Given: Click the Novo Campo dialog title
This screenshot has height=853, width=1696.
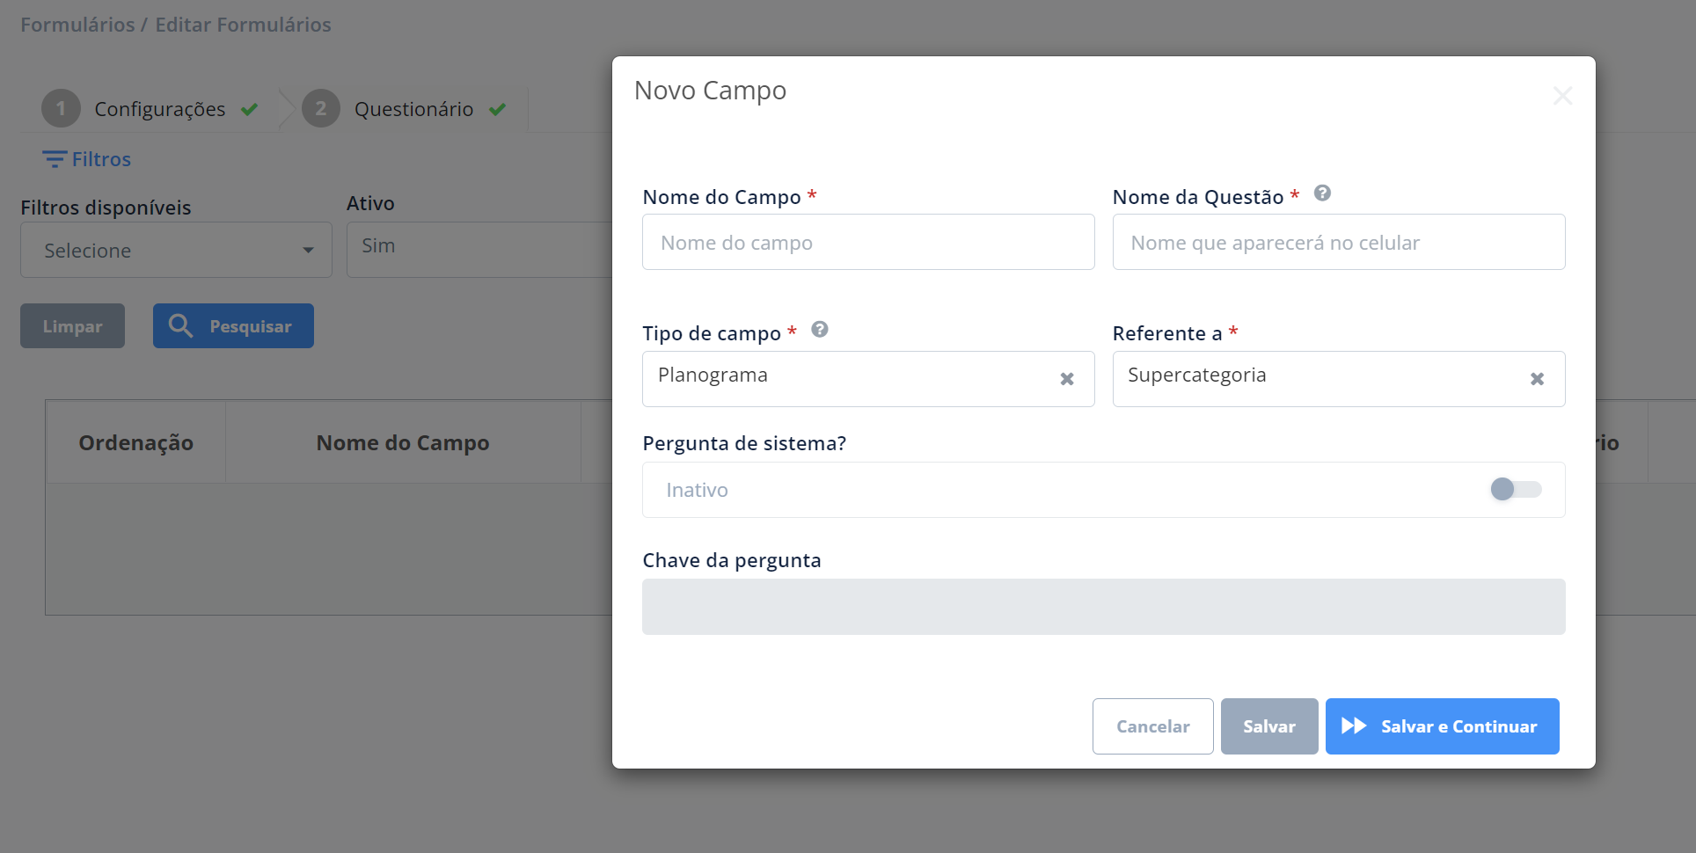Looking at the screenshot, I should pyautogui.click(x=710, y=91).
